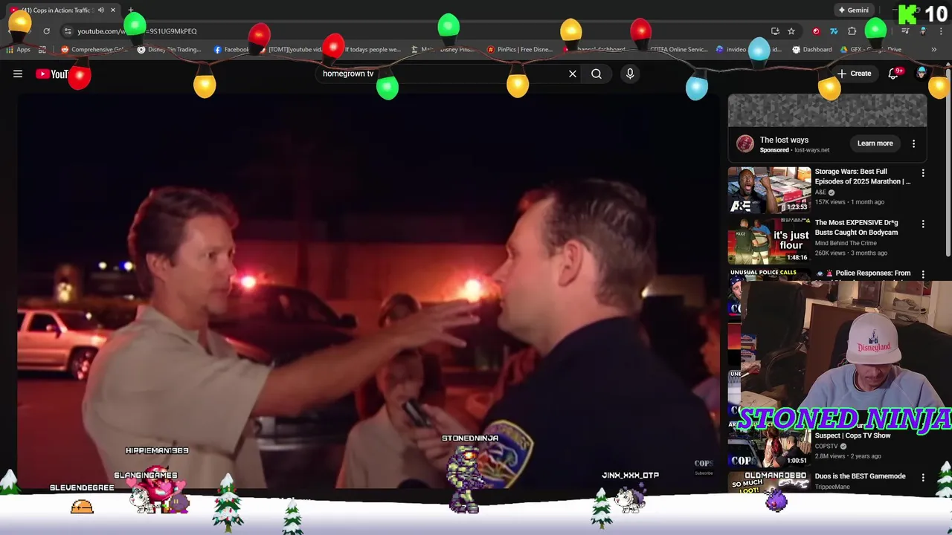
Task: Clear the search box with the X icon
Action: [x=573, y=74]
